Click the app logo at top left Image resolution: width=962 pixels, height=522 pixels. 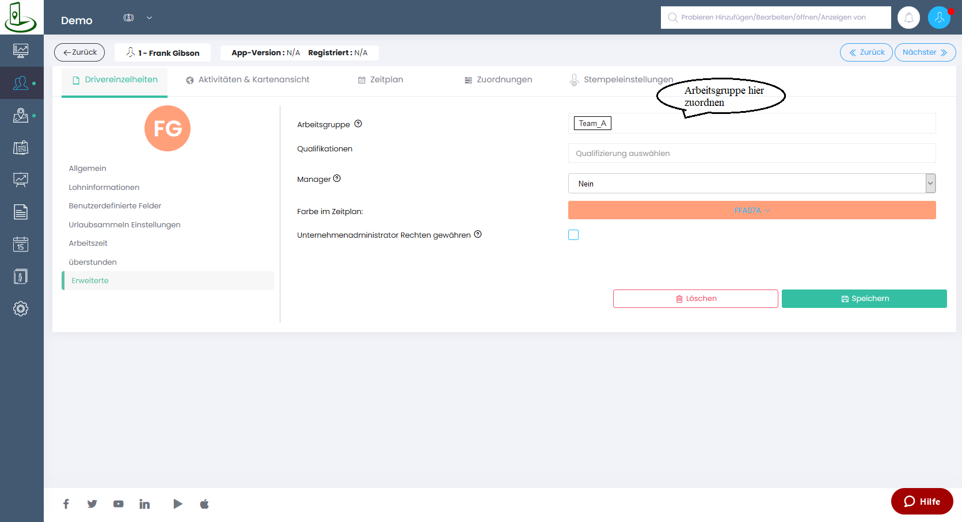[x=21, y=17]
